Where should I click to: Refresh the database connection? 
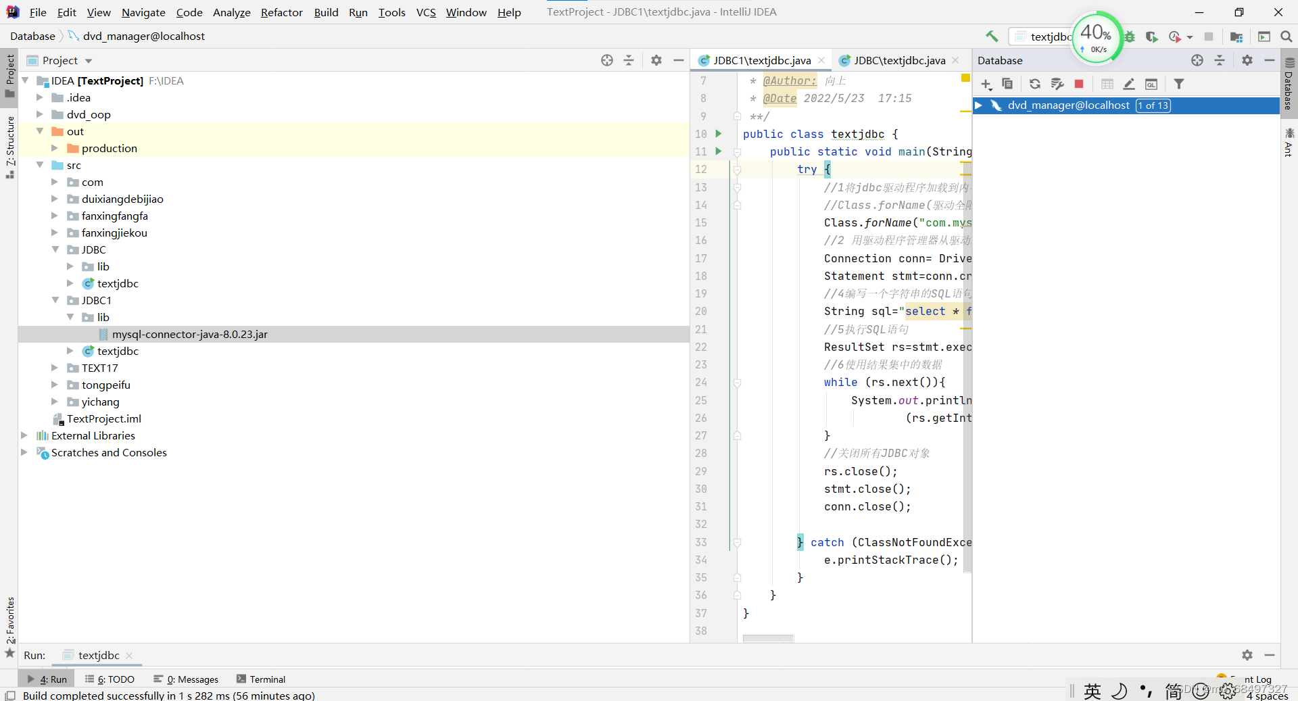[1034, 84]
